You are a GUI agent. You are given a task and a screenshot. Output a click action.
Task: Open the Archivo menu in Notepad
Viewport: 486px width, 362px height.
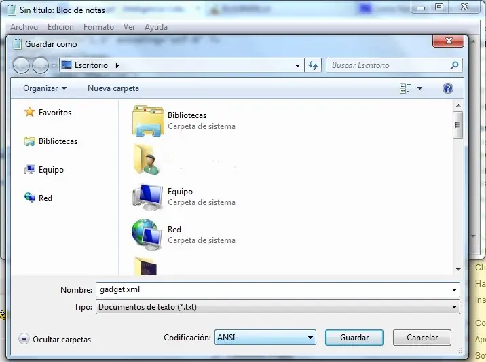point(24,27)
